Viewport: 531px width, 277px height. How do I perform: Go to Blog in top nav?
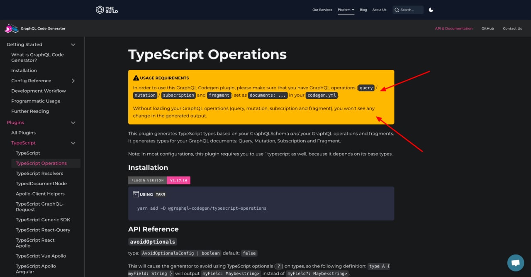(x=363, y=10)
